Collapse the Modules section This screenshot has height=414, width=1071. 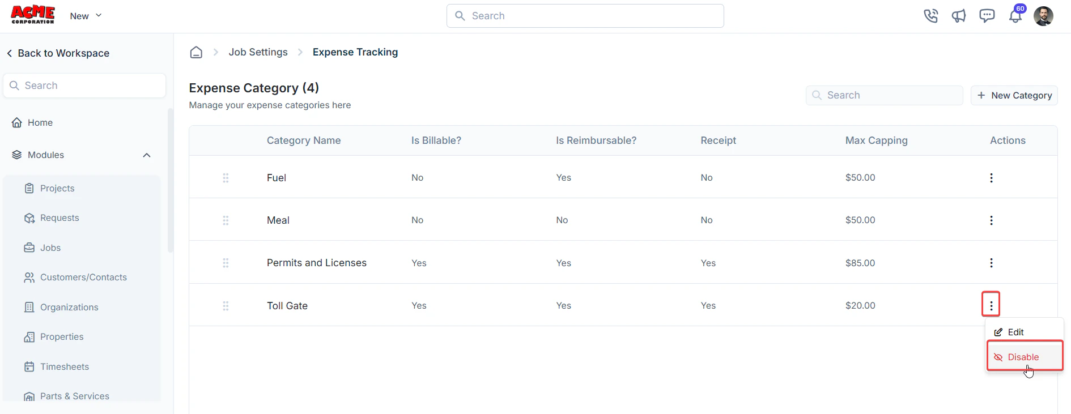click(147, 155)
